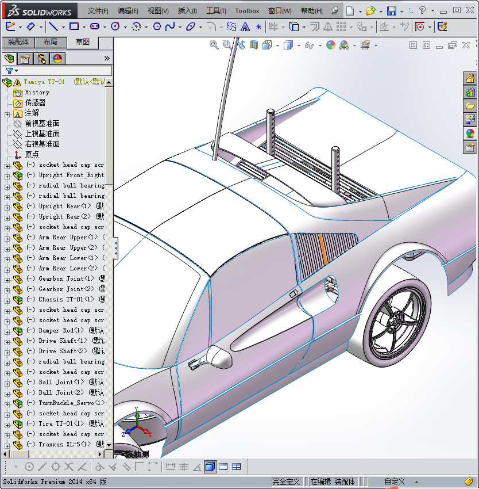Click the Zoom to Fit icon

[x=214, y=45]
